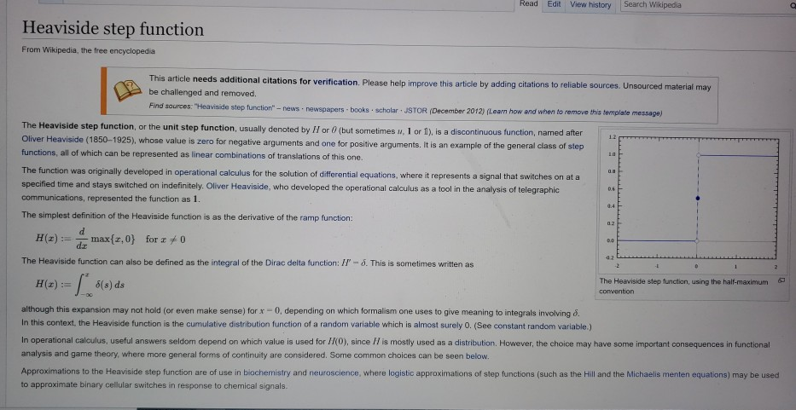This screenshot has width=796, height=410.
Task: Click 'From Wikipedia, the free encyclopedia' text
Action: click(x=89, y=51)
